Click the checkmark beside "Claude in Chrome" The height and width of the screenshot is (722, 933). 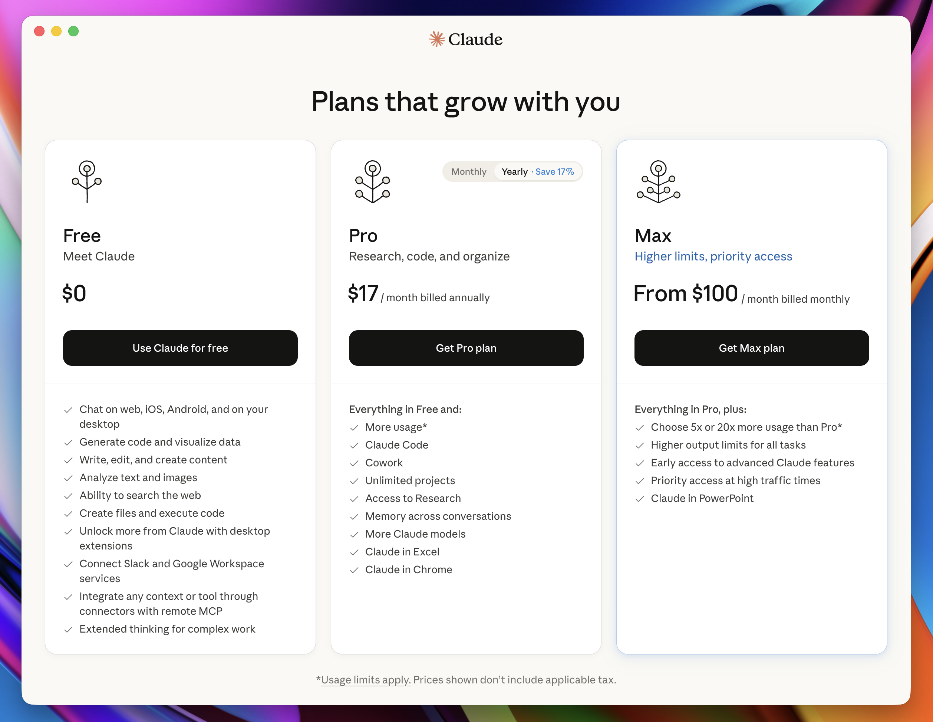[354, 570]
